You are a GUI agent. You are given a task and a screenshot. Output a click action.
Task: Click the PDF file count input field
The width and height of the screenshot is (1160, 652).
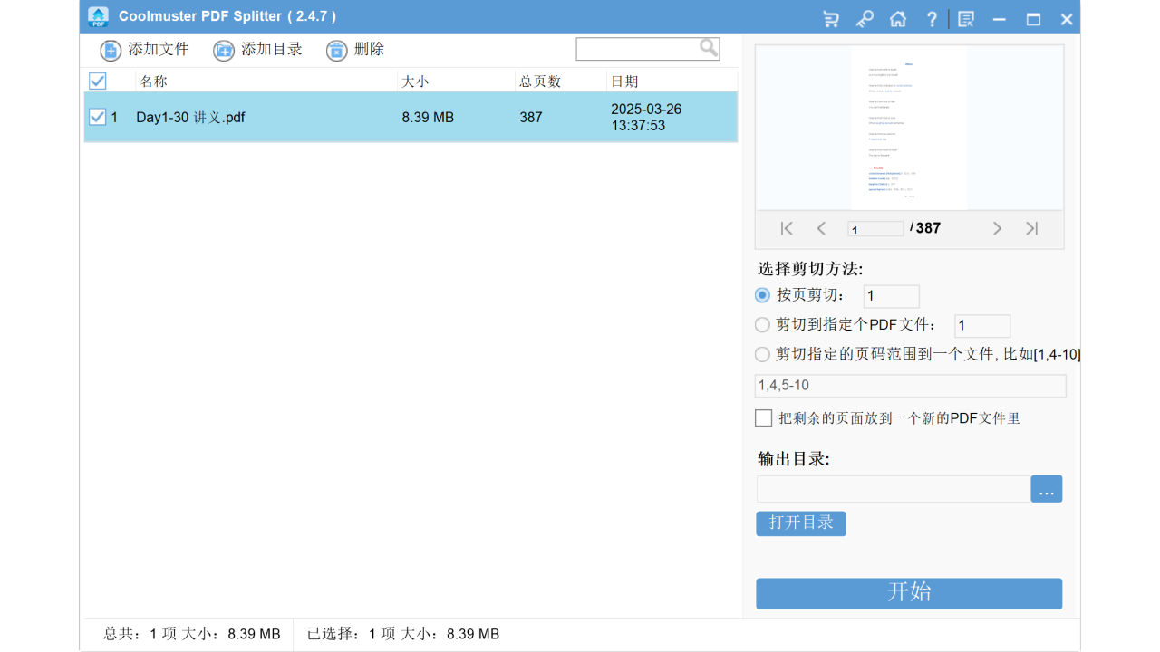click(x=982, y=326)
